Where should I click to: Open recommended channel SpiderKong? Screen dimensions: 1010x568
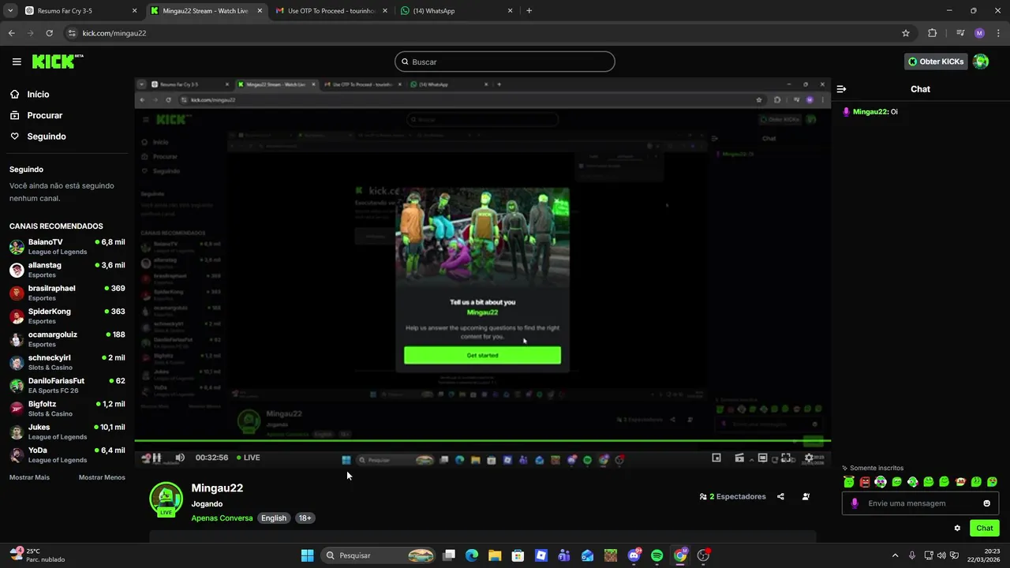(x=67, y=316)
